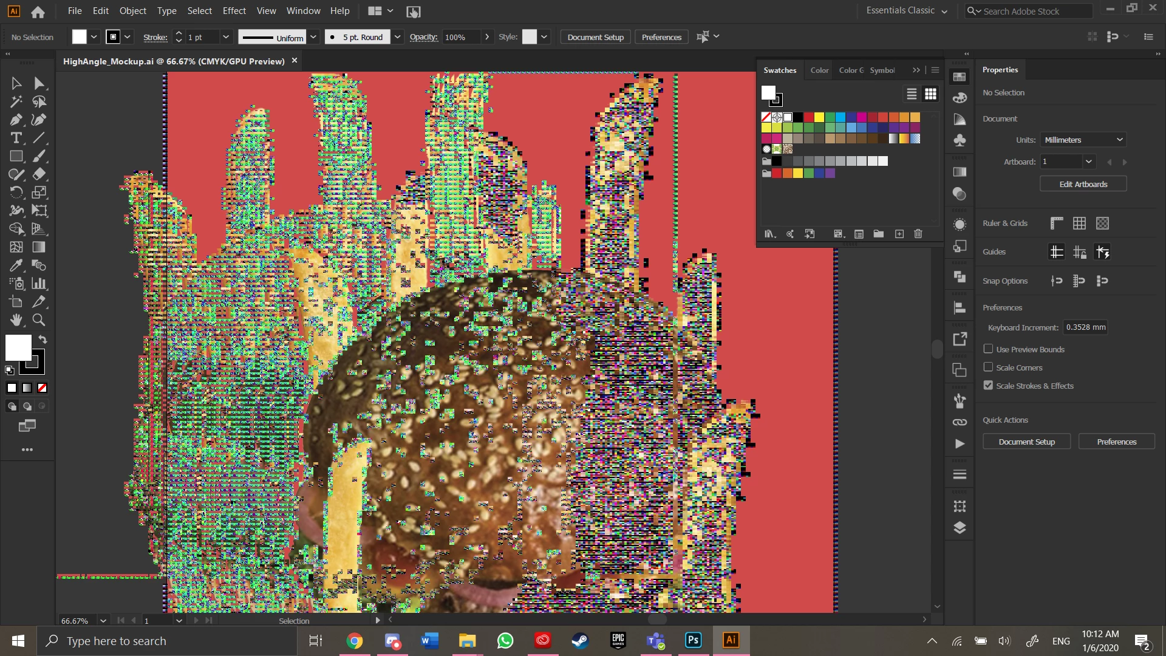This screenshot has height=656, width=1166.
Task: Pick the yellow swatch in Swatches panel
Action: 819,117
